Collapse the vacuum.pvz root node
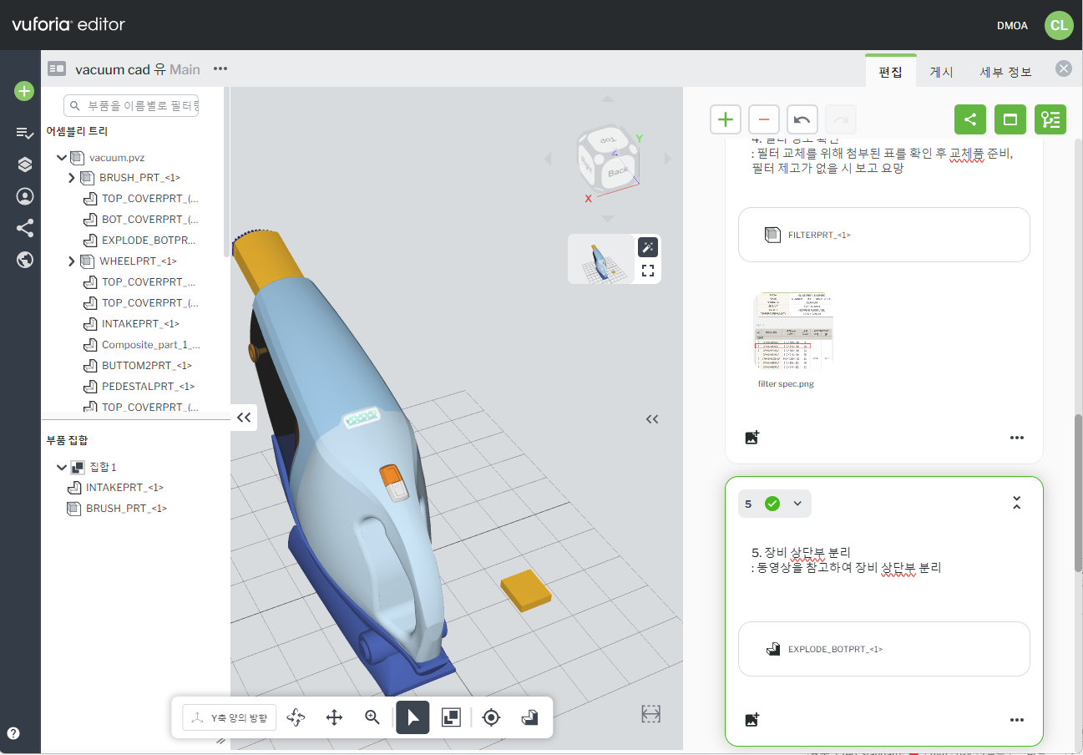This screenshot has height=755, width=1083. [62, 157]
